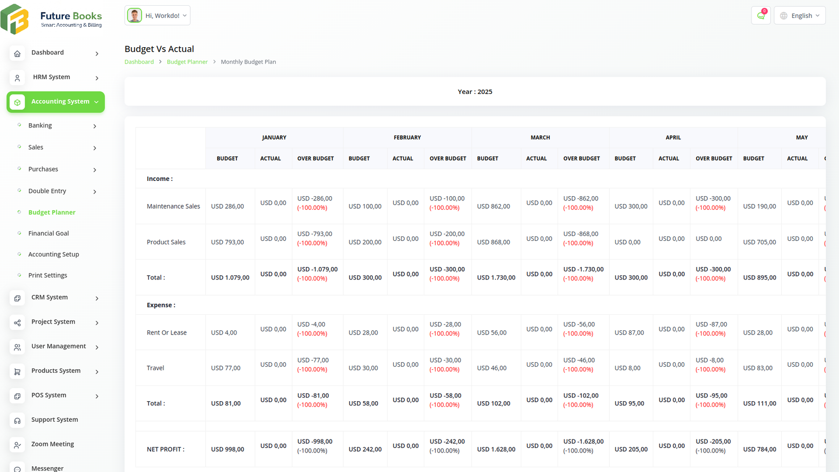Select the Zoom Meeting icon in sidebar
The width and height of the screenshot is (839, 472).
click(x=17, y=445)
